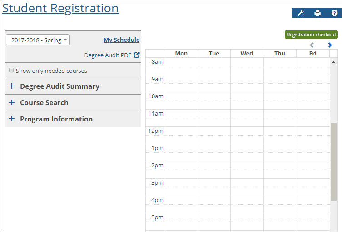Enable Show only needed courses checkbox
The height and width of the screenshot is (232, 342).
point(11,70)
